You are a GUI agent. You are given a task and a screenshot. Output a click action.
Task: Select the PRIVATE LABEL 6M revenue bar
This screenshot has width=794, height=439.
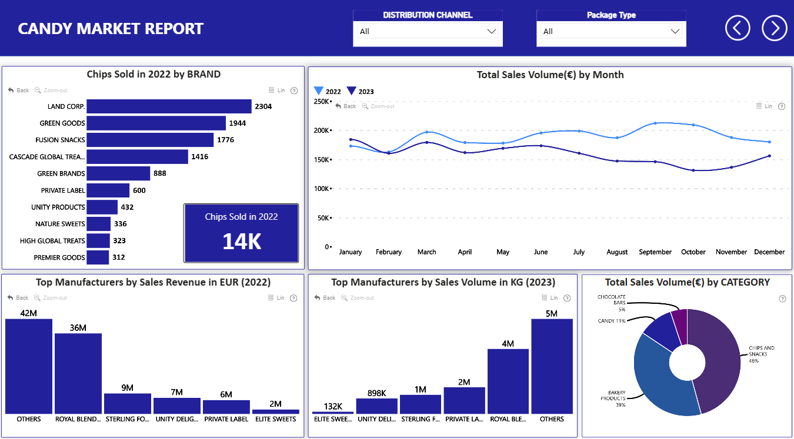(226, 407)
